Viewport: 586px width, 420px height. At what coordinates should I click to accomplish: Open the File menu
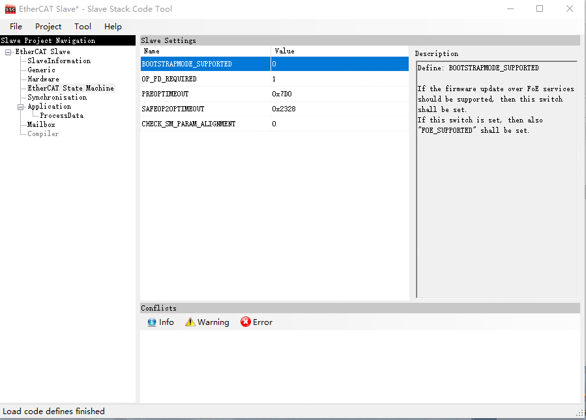coord(16,27)
